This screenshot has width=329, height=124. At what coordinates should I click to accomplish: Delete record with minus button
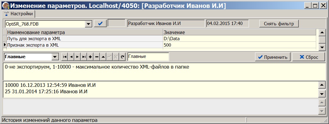(x=97, y=57)
